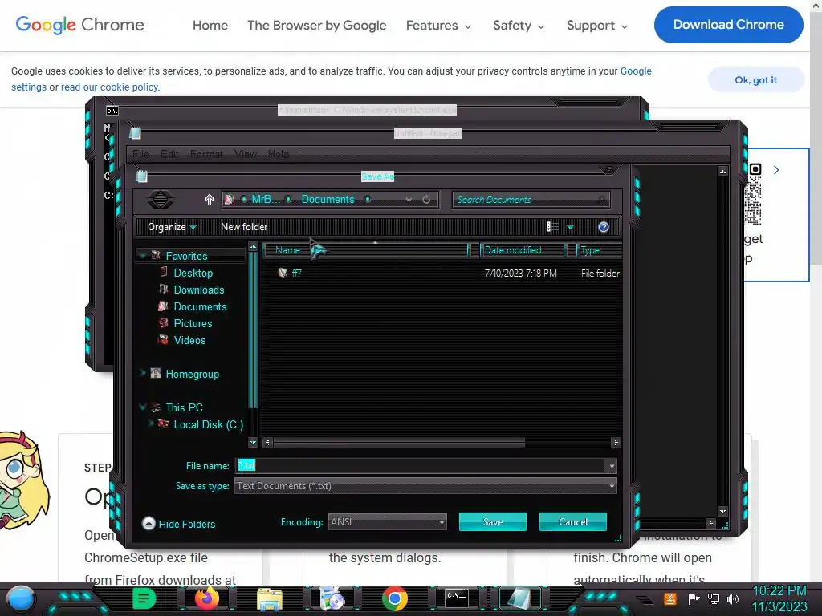This screenshot has height=616, width=822.
Task: Expand the Homegroup tree node
Action: click(x=143, y=373)
